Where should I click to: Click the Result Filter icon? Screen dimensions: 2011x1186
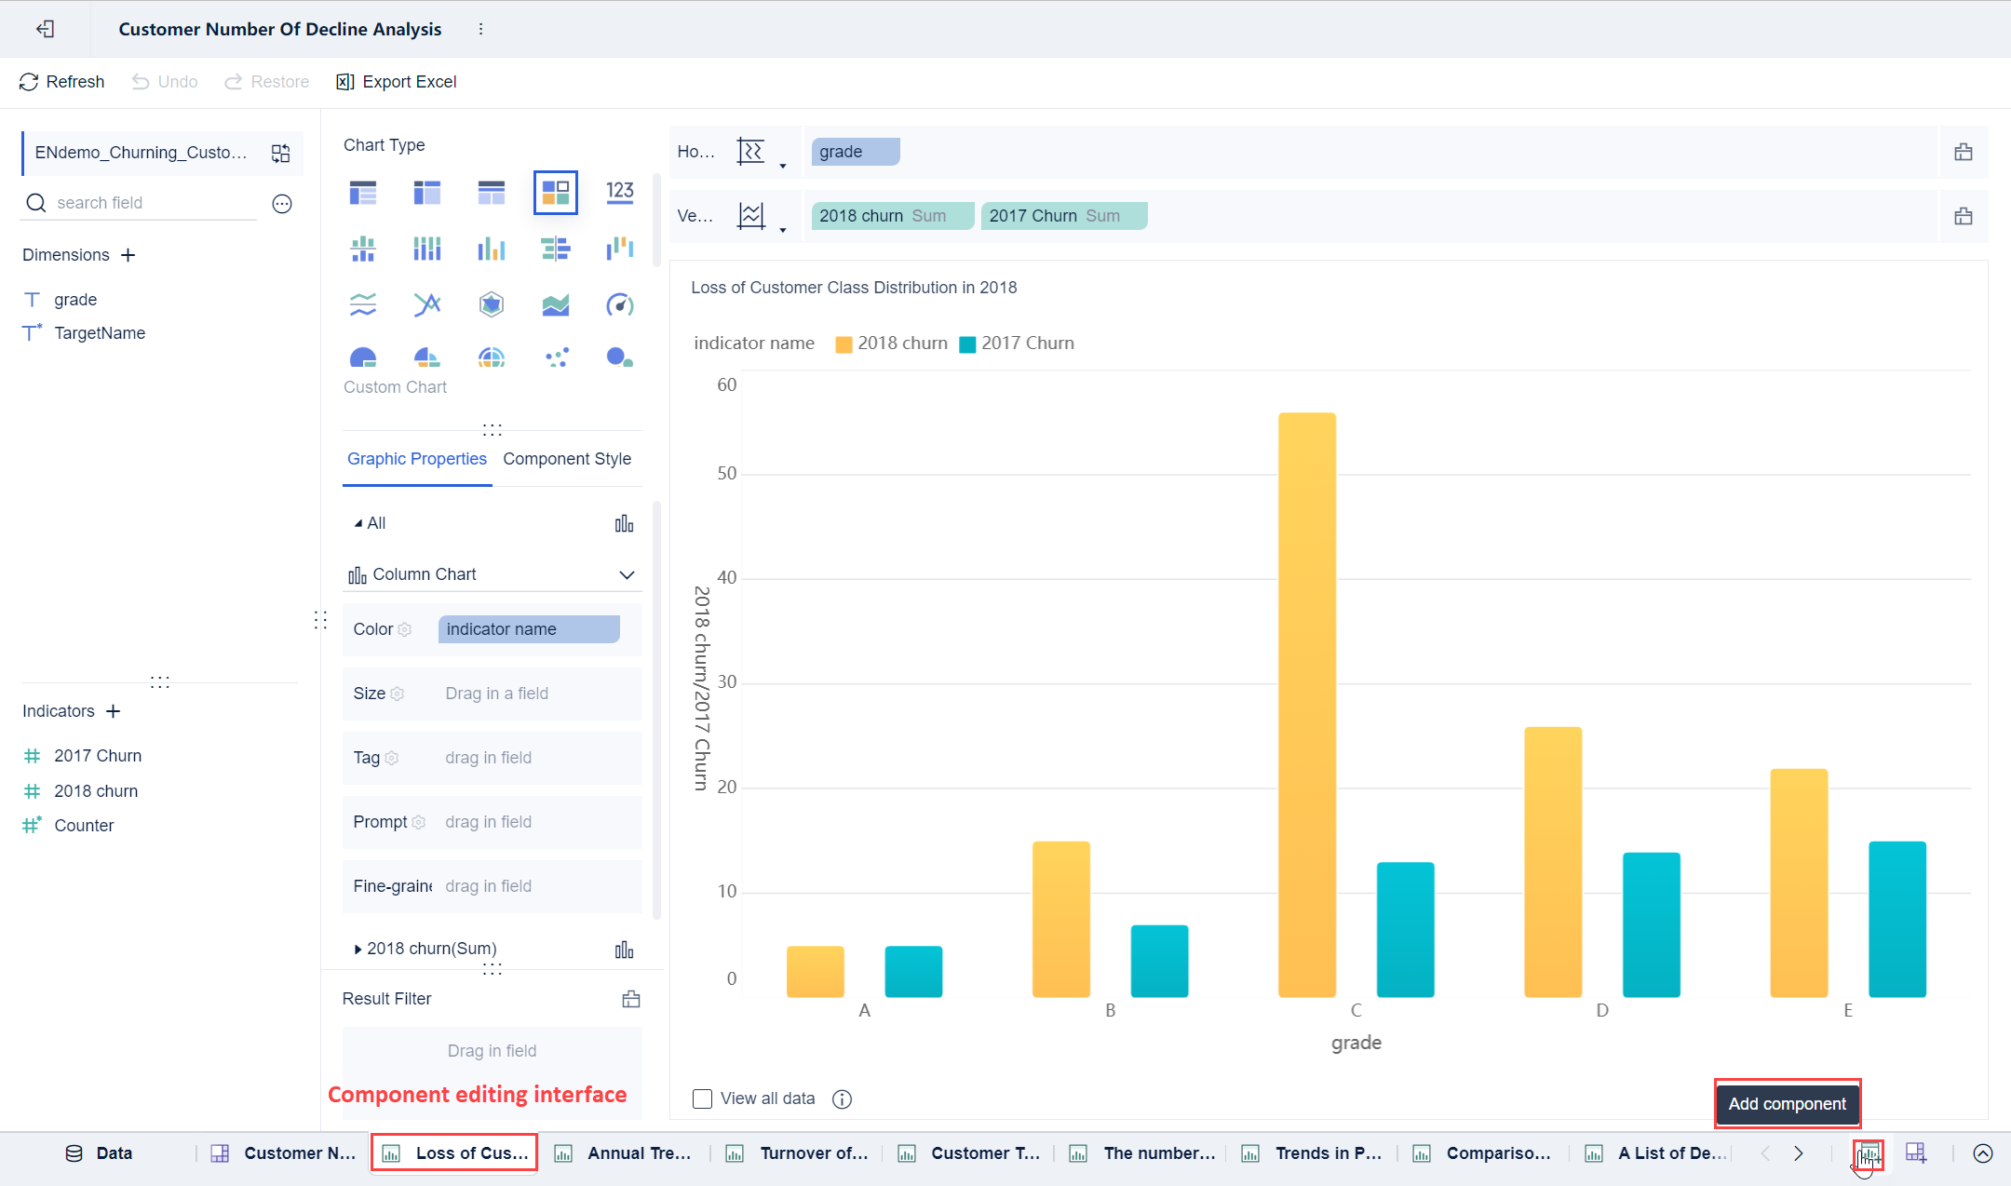[x=630, y=999]
